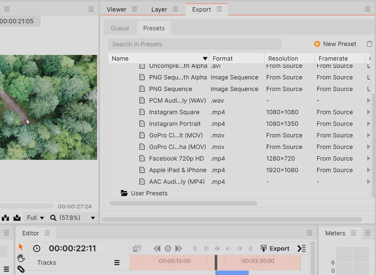Switch to the Layer tab
376x275 pixels.
[x=159, y=9]
